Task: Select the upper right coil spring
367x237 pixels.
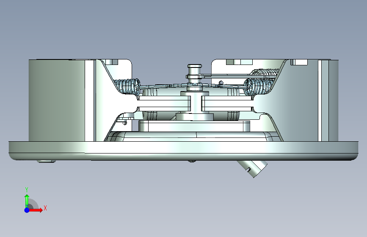Action: [265, 72]
